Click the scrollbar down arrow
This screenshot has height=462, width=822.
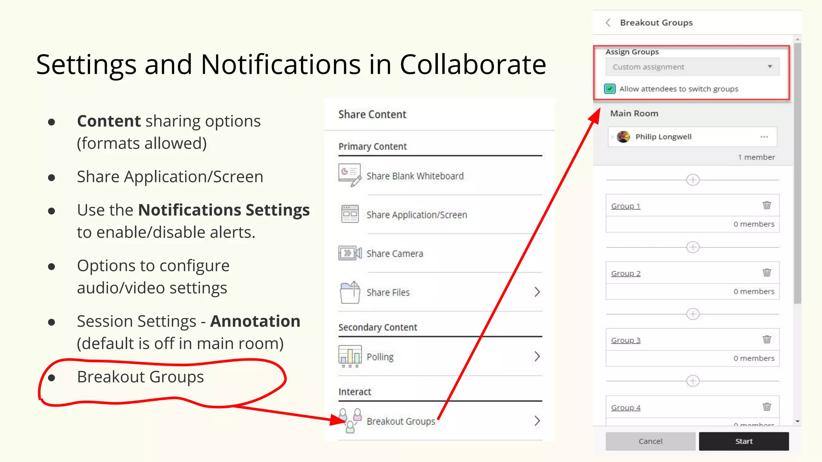[798, 421]
